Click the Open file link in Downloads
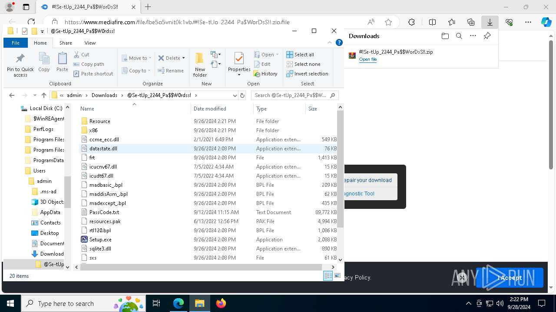This screenshot has height=312, width=556. (367, 59)
